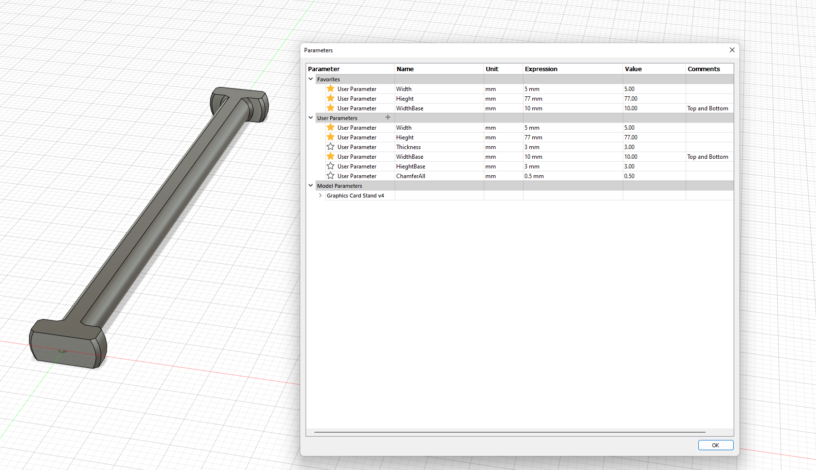The image size is (816, 470).
Task: Select the Favorites group label
Action: click(x=328, y=79)
